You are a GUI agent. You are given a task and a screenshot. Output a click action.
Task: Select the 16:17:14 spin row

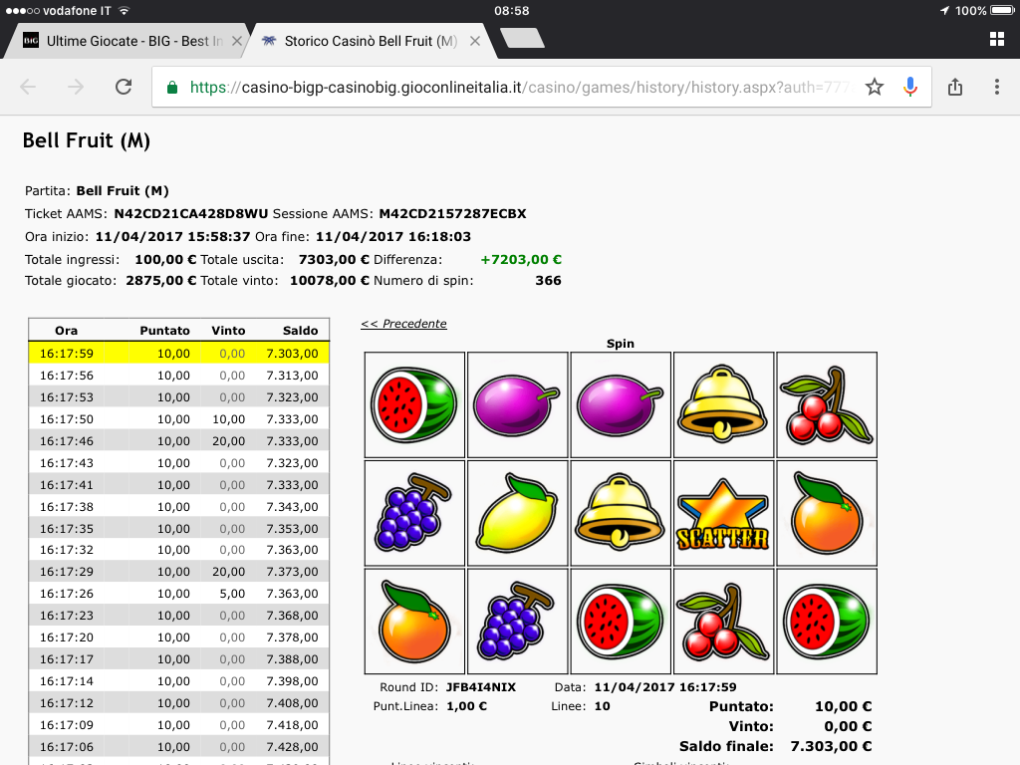[179, 681]
